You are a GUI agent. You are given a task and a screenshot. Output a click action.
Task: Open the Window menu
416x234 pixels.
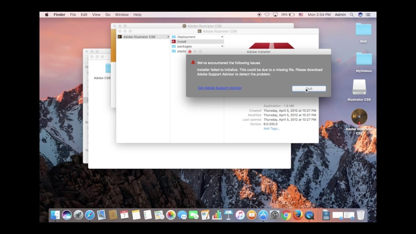(x=122, y=15)
